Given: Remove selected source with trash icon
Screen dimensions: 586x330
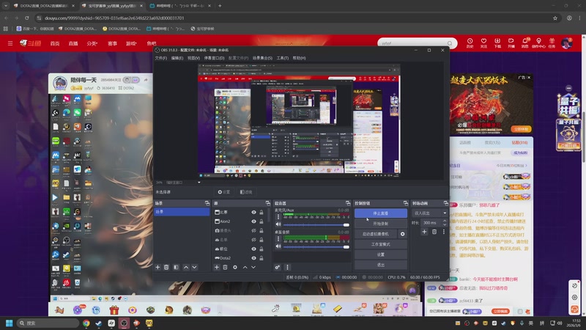Looking at the screenshot, I should (225, 267).
